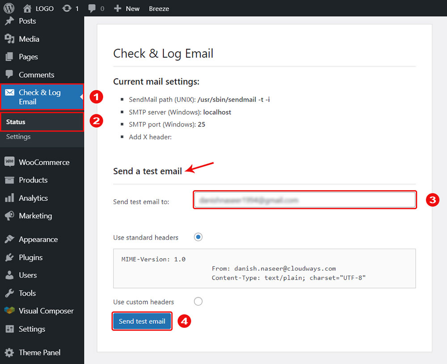This screenshot has height=364, width=447.
Task: Click the Send test email to input field
Action: pyautogui.click(x=304, y=200)
